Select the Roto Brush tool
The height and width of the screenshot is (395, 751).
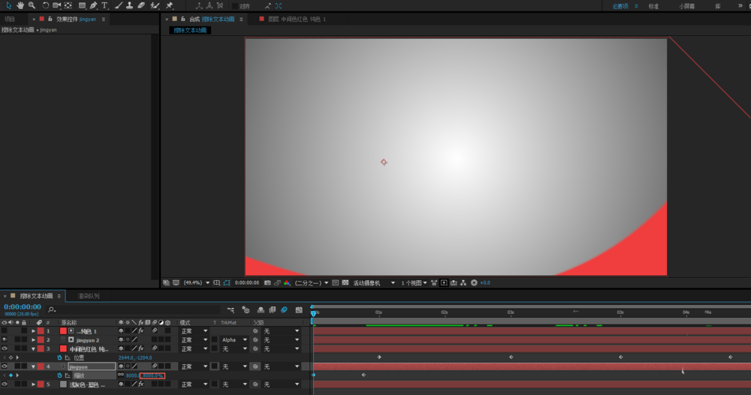[x=155, y=6]
